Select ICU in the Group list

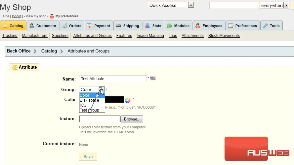92,105
